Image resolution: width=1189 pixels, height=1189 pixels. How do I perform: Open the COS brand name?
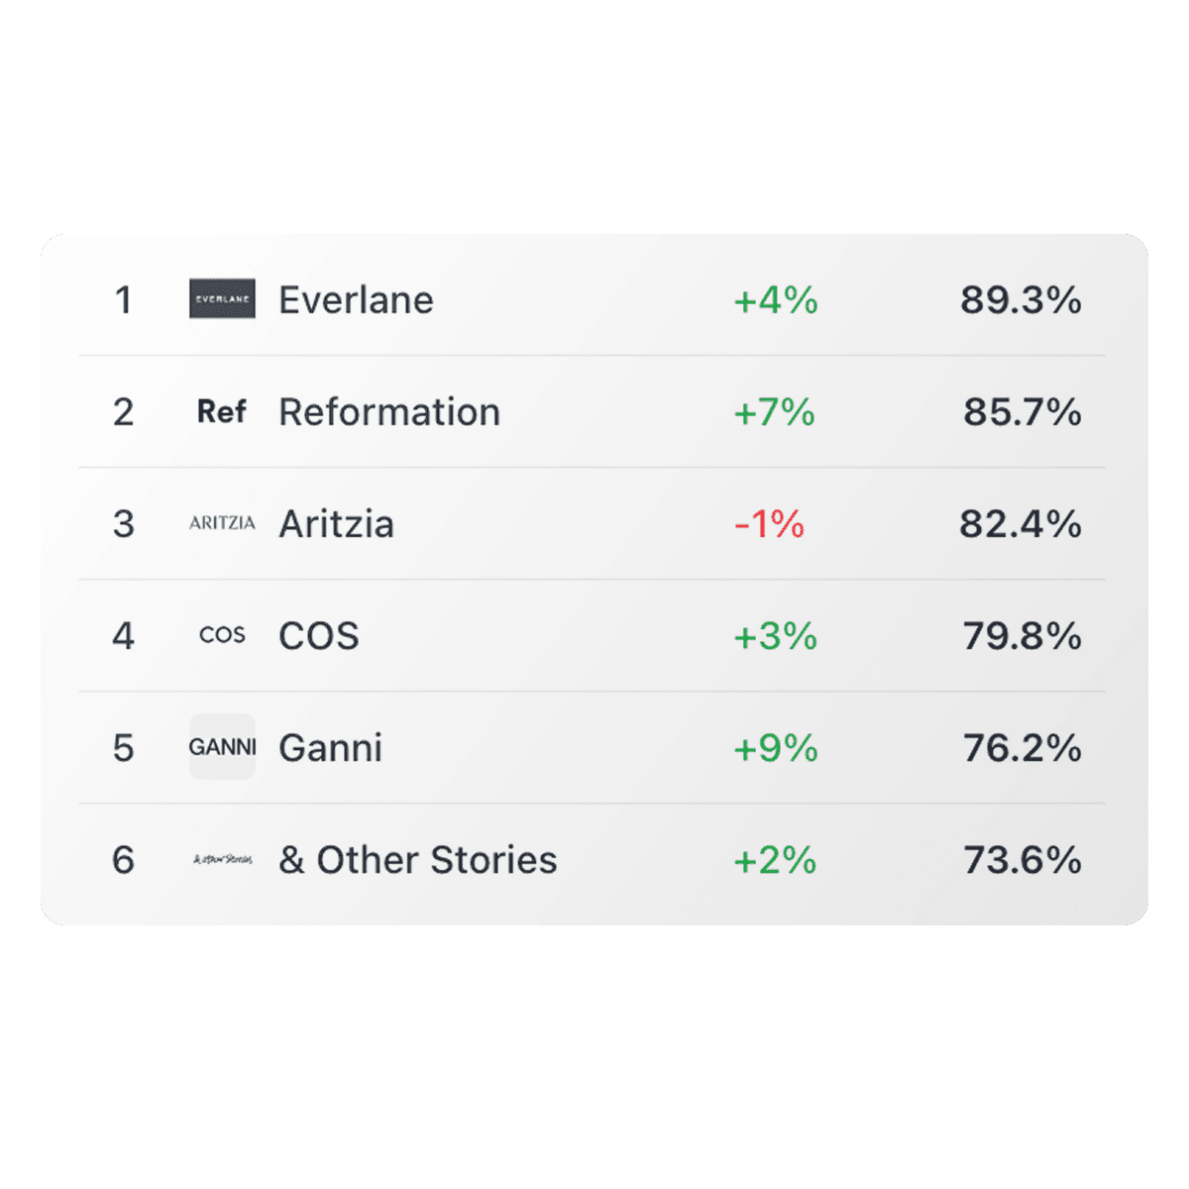click(319, 636)
